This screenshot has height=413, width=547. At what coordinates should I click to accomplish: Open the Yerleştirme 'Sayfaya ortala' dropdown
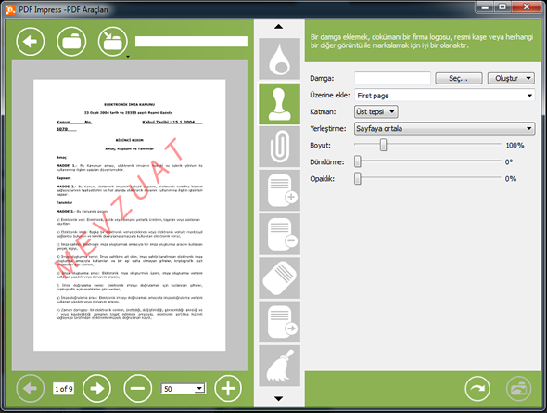pyautogui.click(x=445, y=128)
